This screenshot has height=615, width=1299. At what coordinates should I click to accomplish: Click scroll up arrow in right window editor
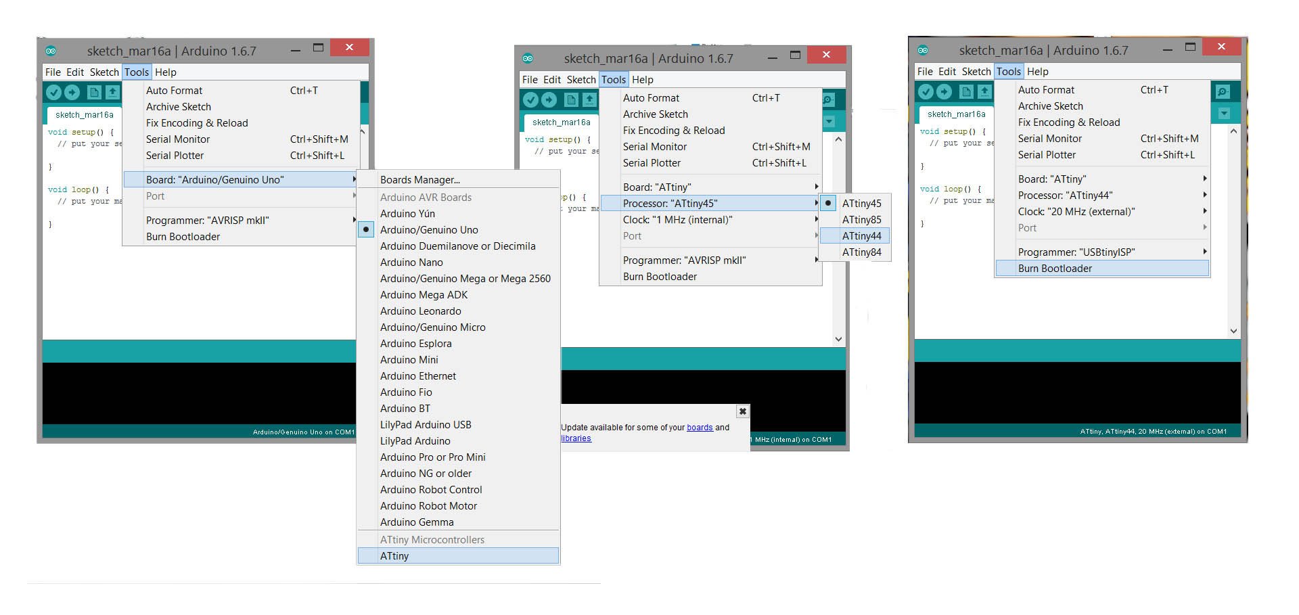pos(1234,131)
